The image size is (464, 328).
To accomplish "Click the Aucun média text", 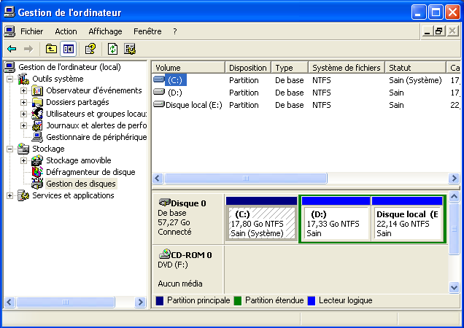I will [180, 284].
